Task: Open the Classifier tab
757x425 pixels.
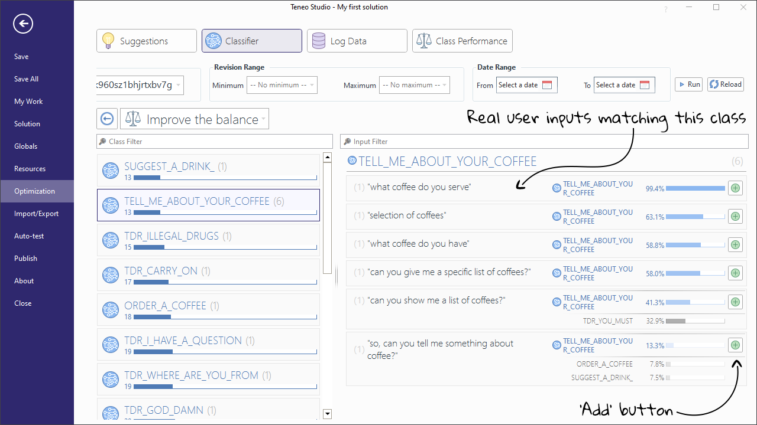Action: coord(252,41)
